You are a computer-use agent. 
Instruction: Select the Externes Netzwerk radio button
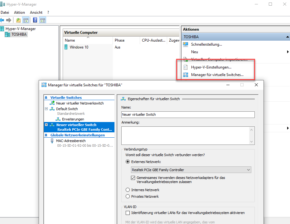[x=128, y=162]
